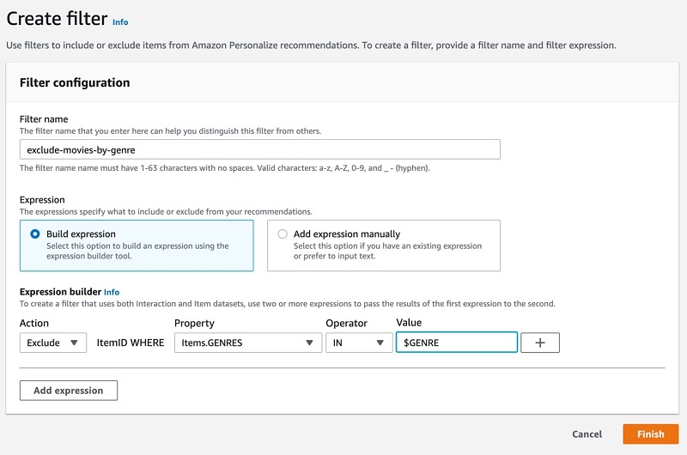Click the orange Finish button
687x455 pixels.
(x=650, y=434)
